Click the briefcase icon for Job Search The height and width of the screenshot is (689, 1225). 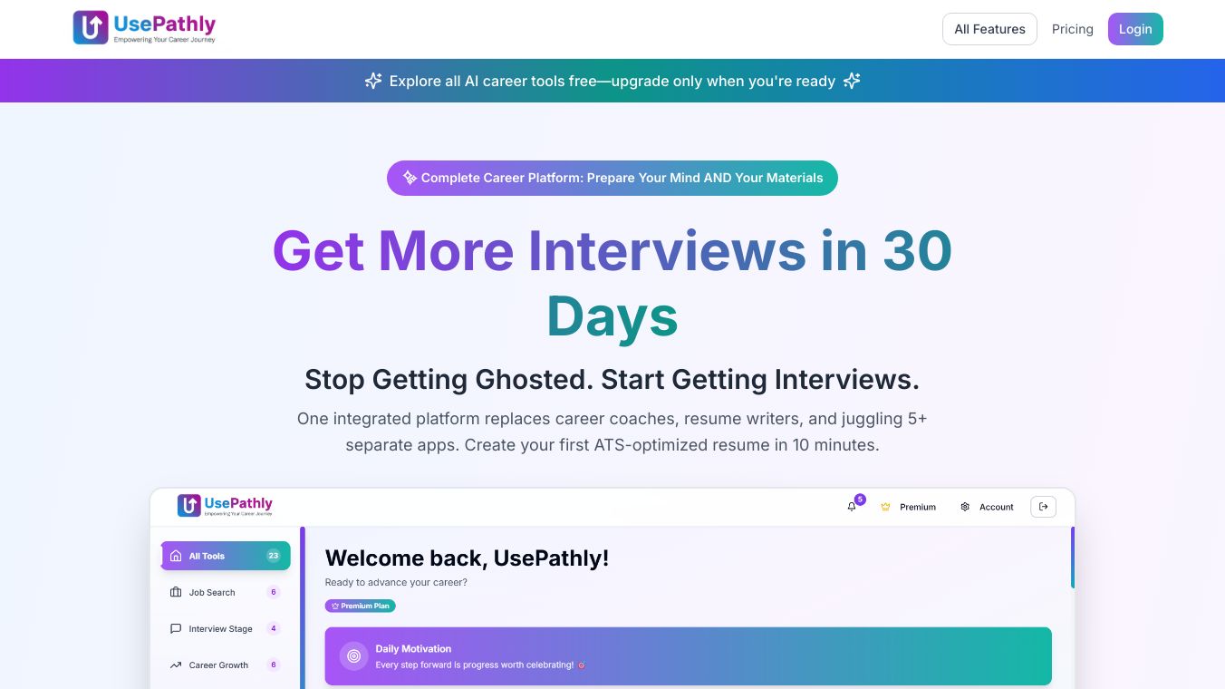click(176, 592)
